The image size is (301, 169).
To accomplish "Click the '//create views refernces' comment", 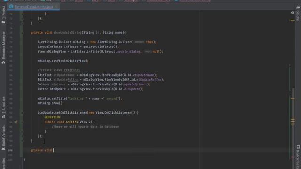I will (x=58, y=70).
